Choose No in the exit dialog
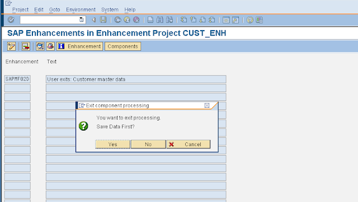 coord(148,144)
